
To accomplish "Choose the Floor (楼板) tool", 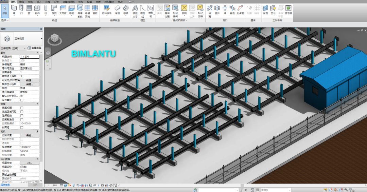I will point(71,10).
